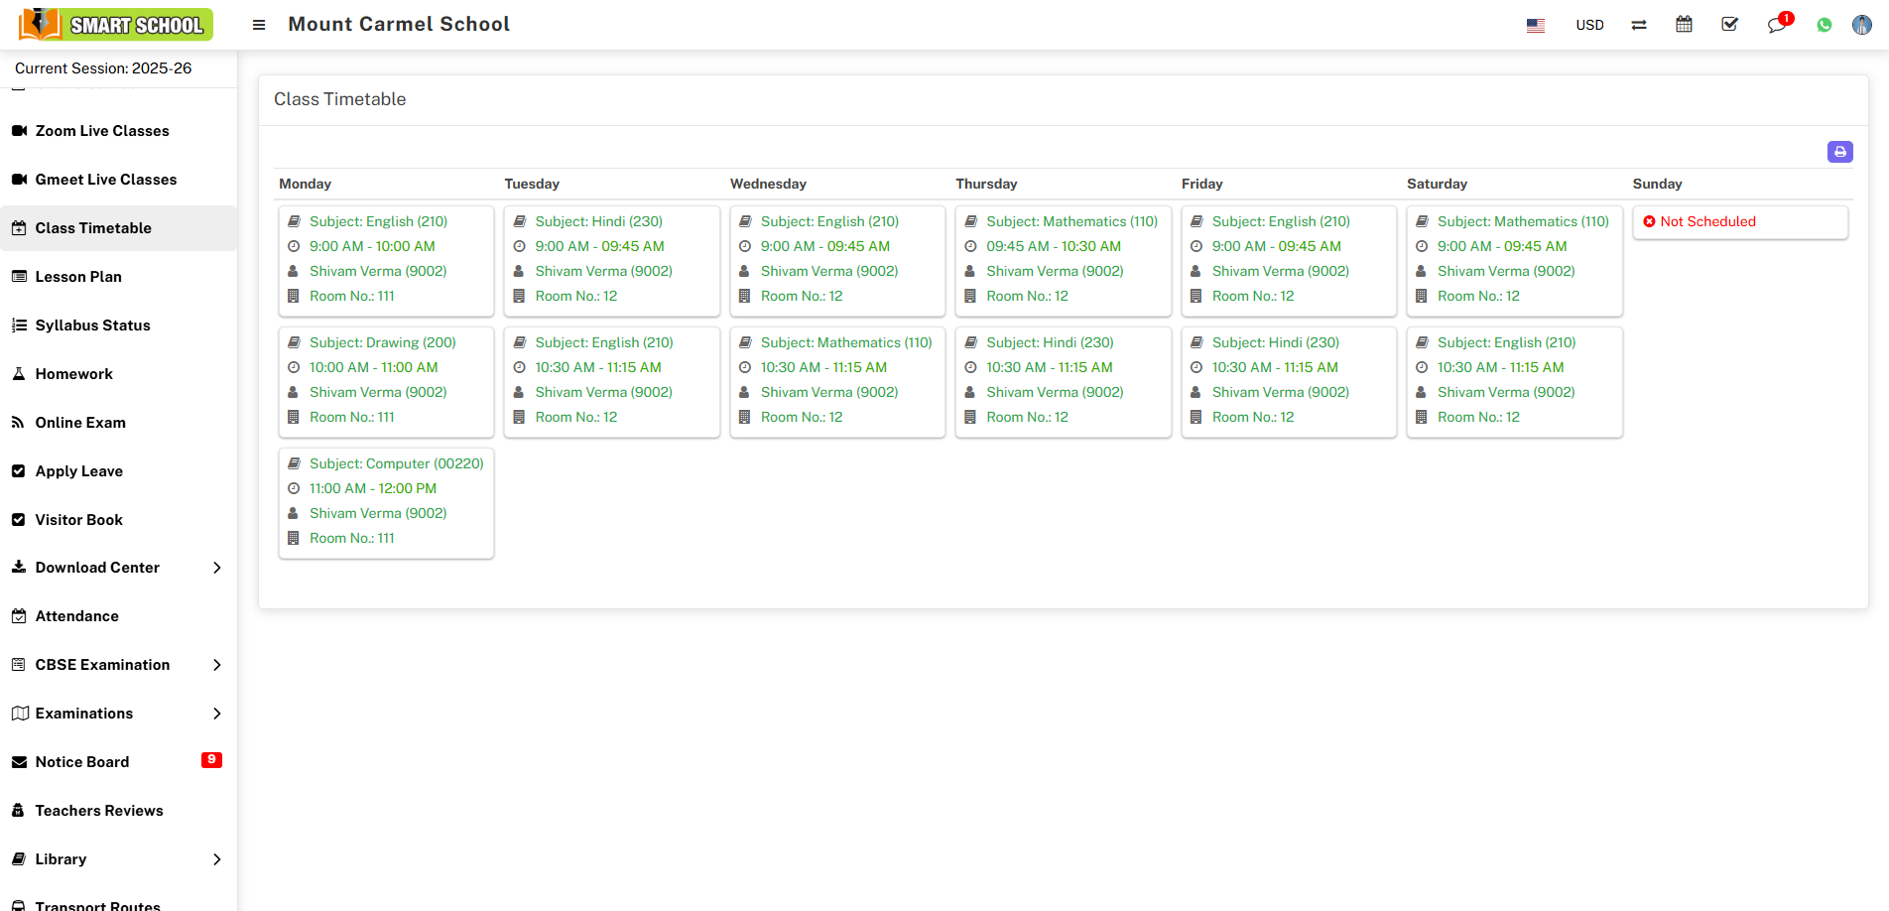
Task: Select the USD currency label
Action: pyautogui.click(x=1589, y=25)
